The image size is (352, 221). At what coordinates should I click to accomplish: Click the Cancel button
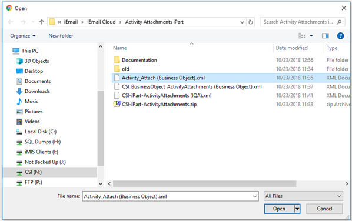pyautogui.click(x=324, y=209)
